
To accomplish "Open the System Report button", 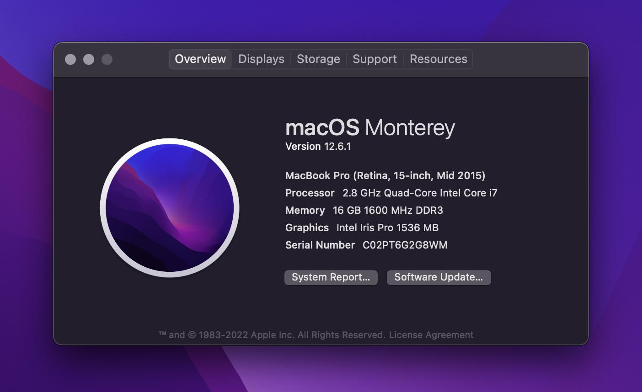I will click(x=331, y=277).
